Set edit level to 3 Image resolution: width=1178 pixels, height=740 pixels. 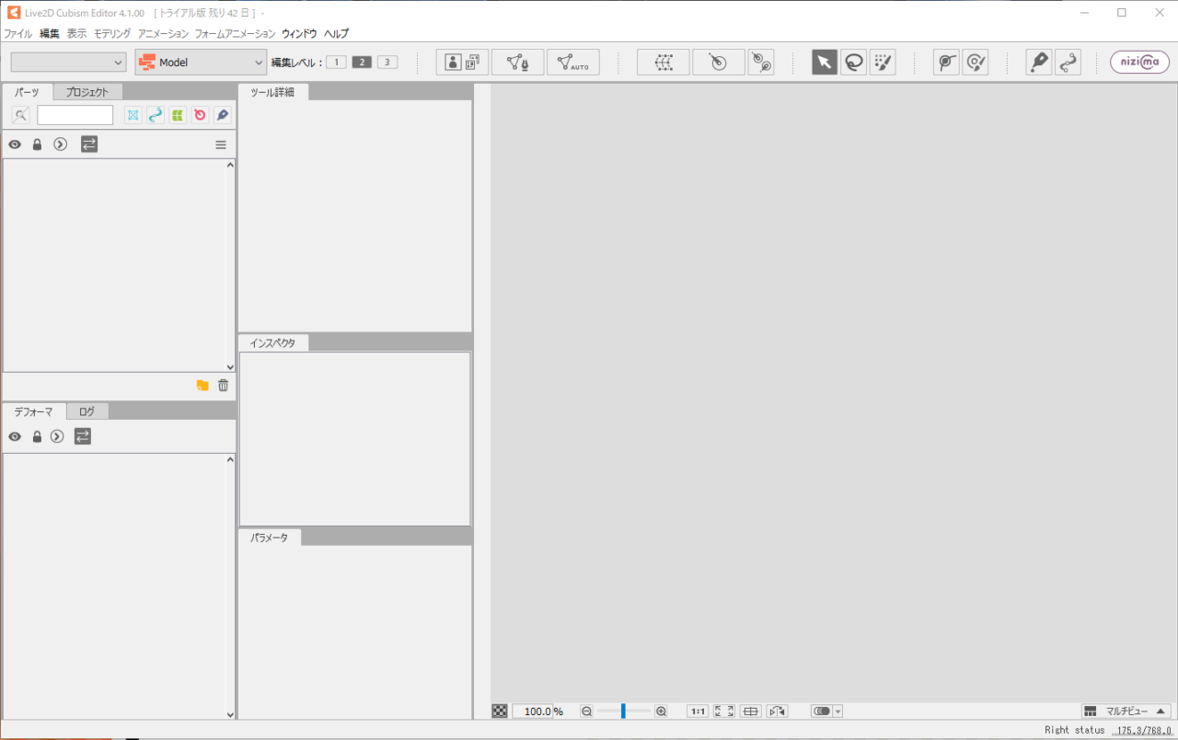[x=387, y=62]
